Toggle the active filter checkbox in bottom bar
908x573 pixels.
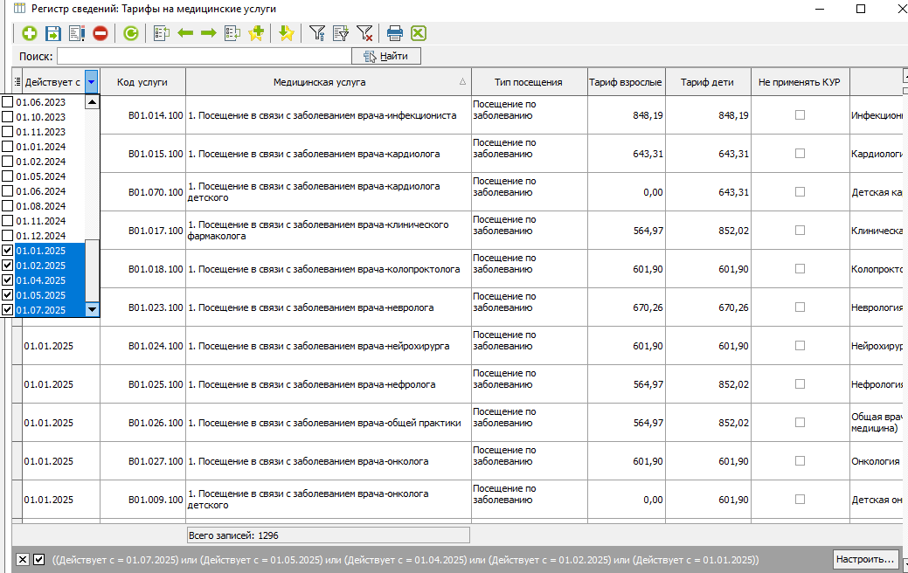pos(38,559)
